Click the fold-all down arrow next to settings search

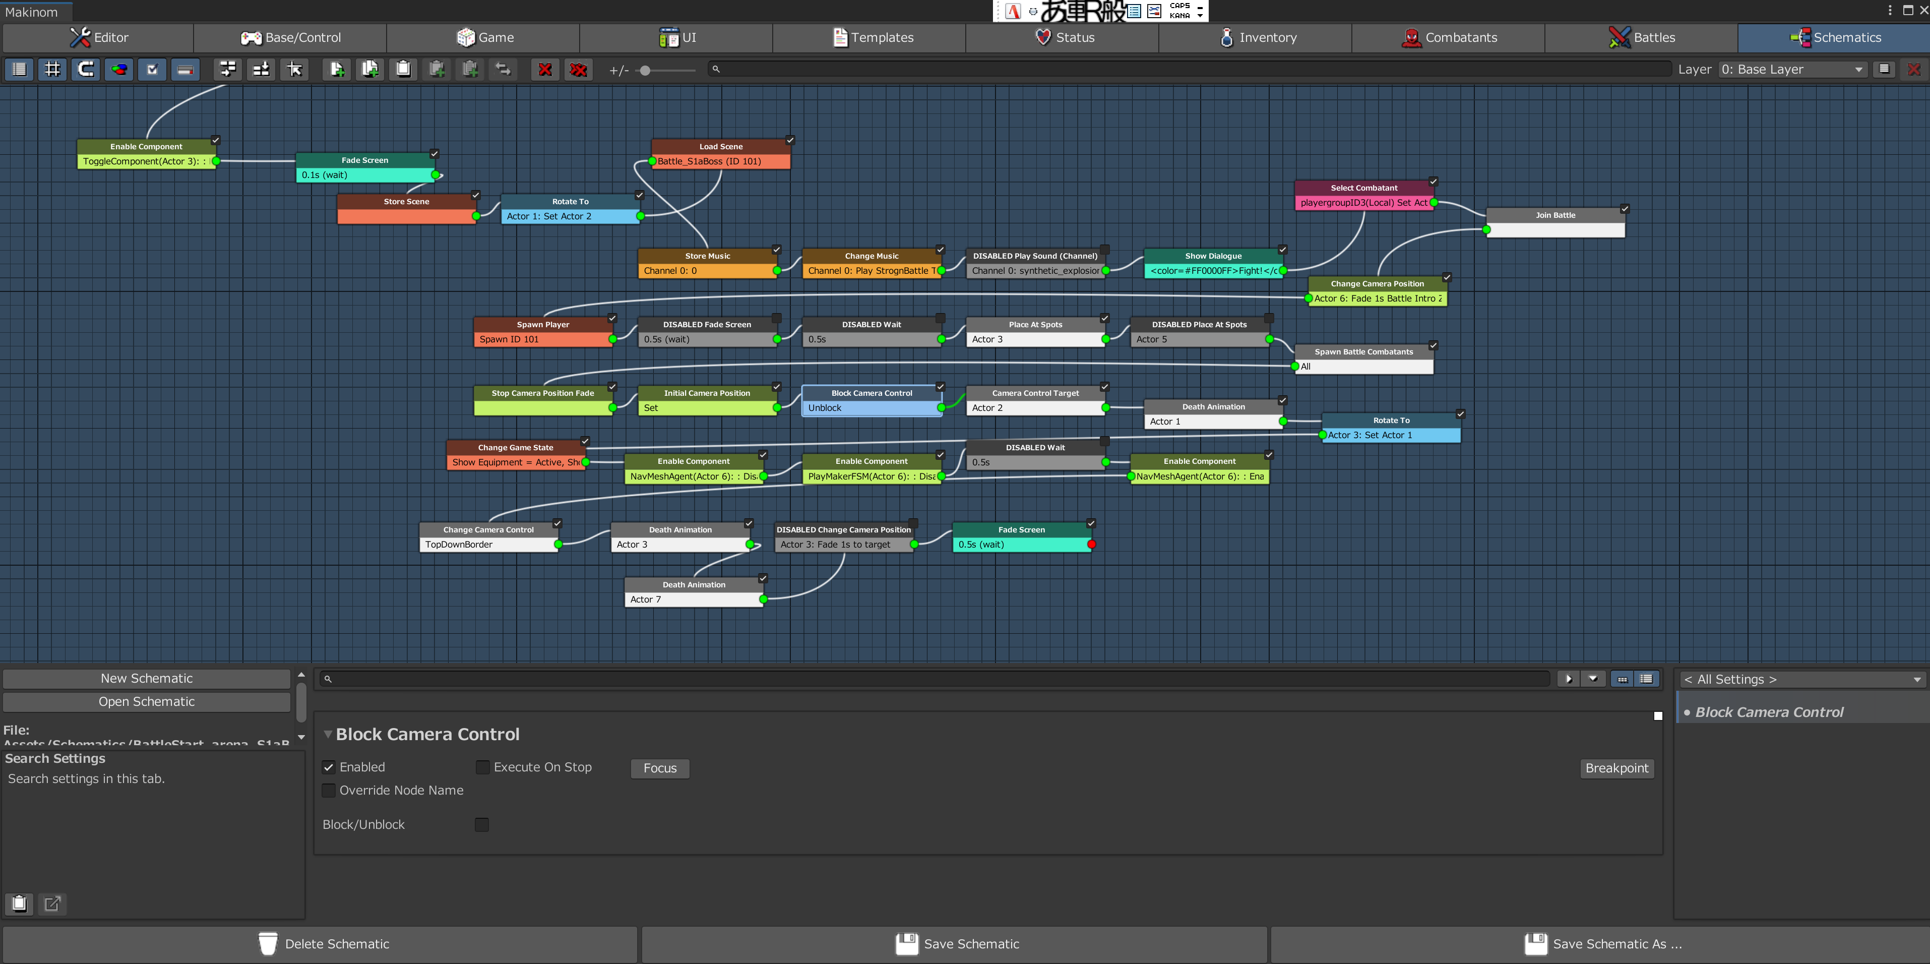tap(1592, 679)
